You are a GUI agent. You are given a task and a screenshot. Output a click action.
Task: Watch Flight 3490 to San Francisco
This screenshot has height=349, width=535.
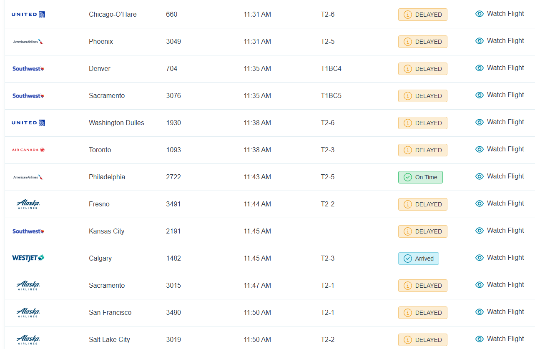click(x=500, y=312)
